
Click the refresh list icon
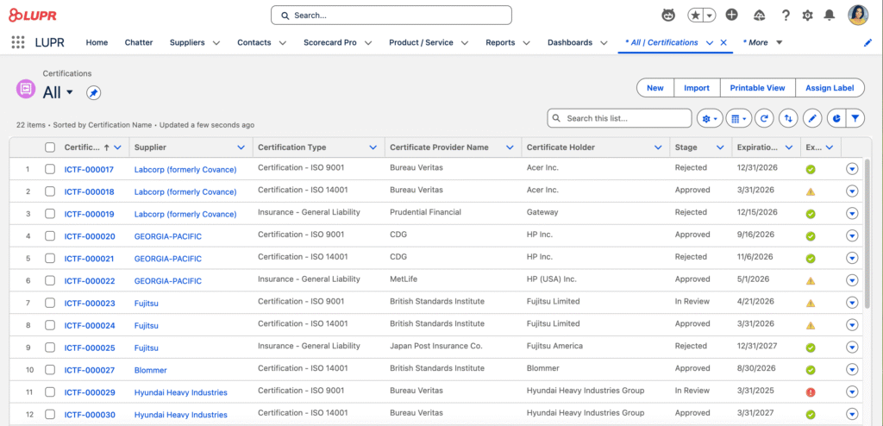pyautogui.click(x=764, y=118)
